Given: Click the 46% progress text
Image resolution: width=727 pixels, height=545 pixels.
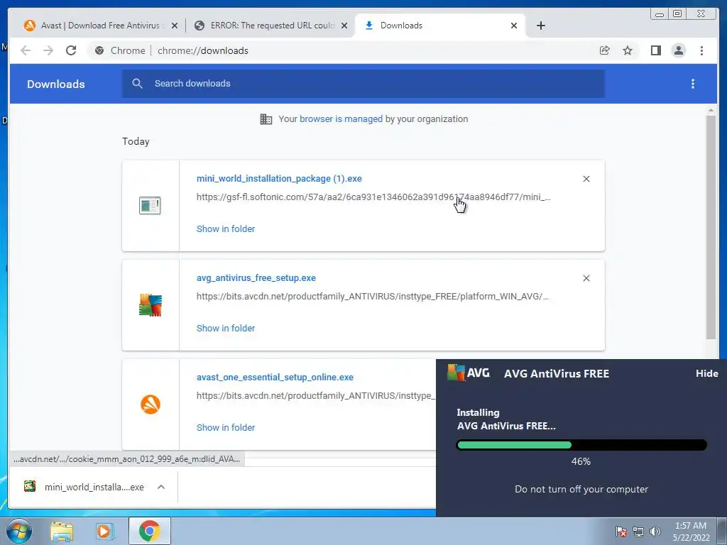Looking at the screenshot, I should click(581, 461).
